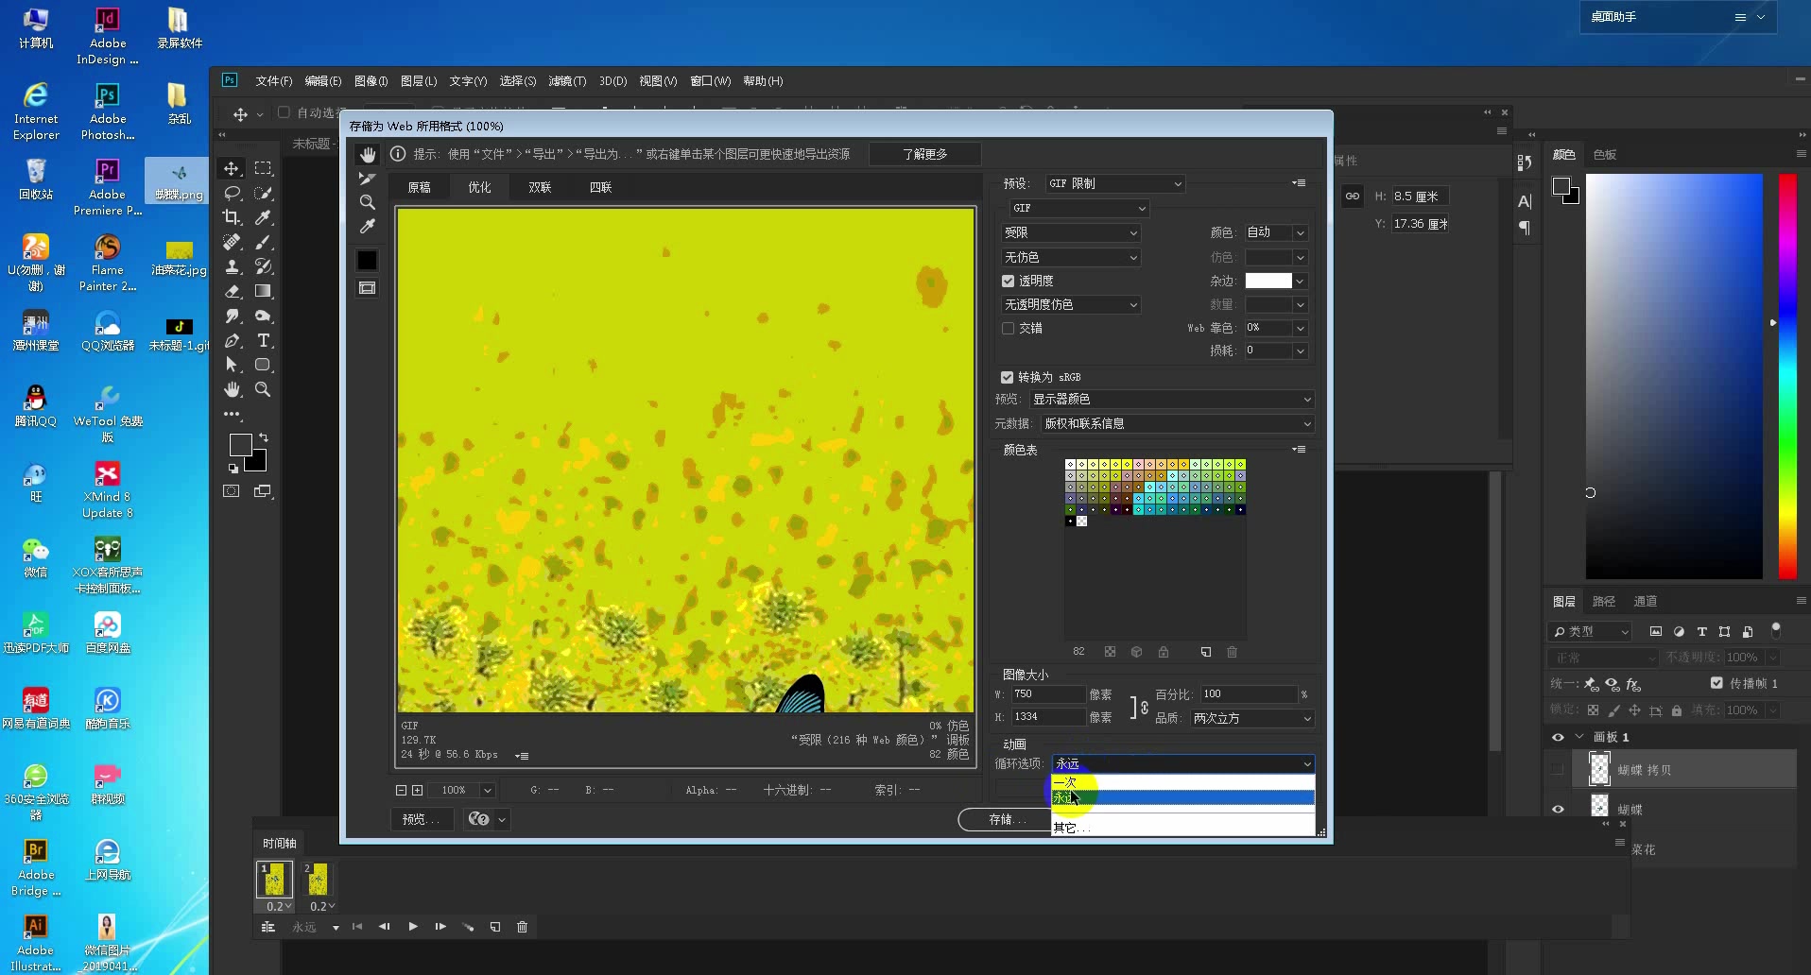Image resolution: width=1811 pixels, height=975 pixels.
Task: Select the Smudge tool
Action: click(x=232, y=316)
